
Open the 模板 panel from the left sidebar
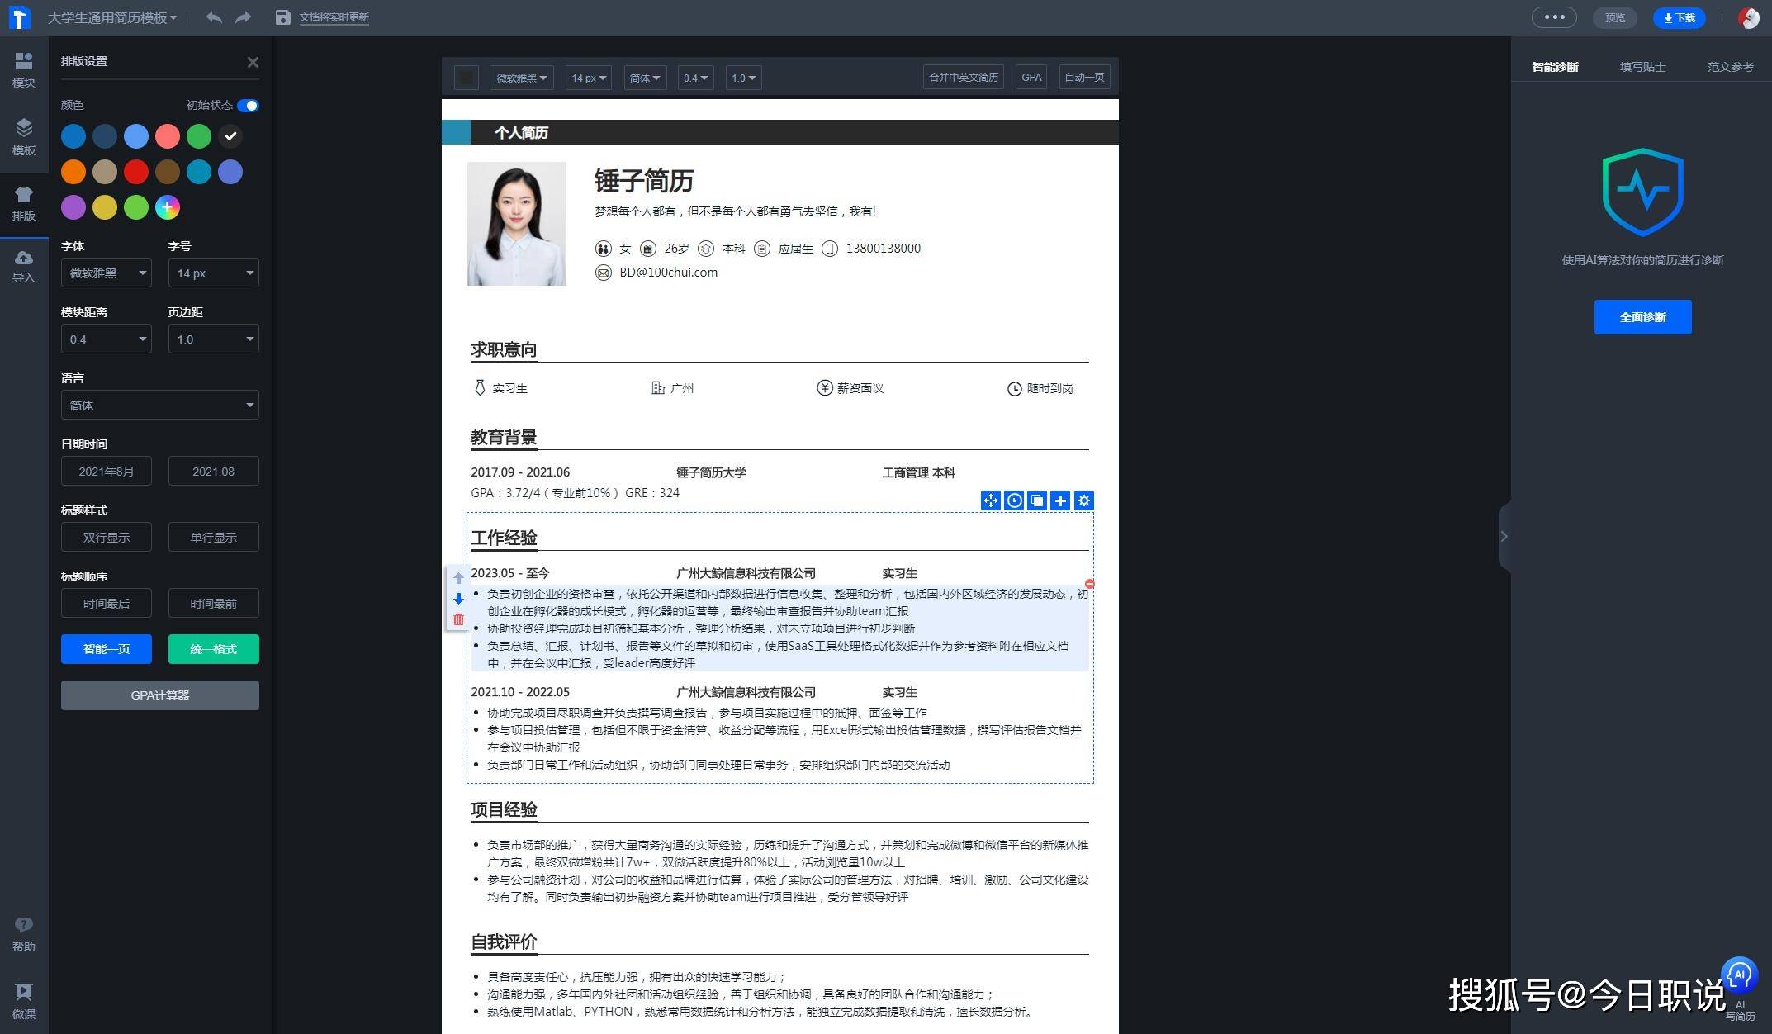point(23,136)
